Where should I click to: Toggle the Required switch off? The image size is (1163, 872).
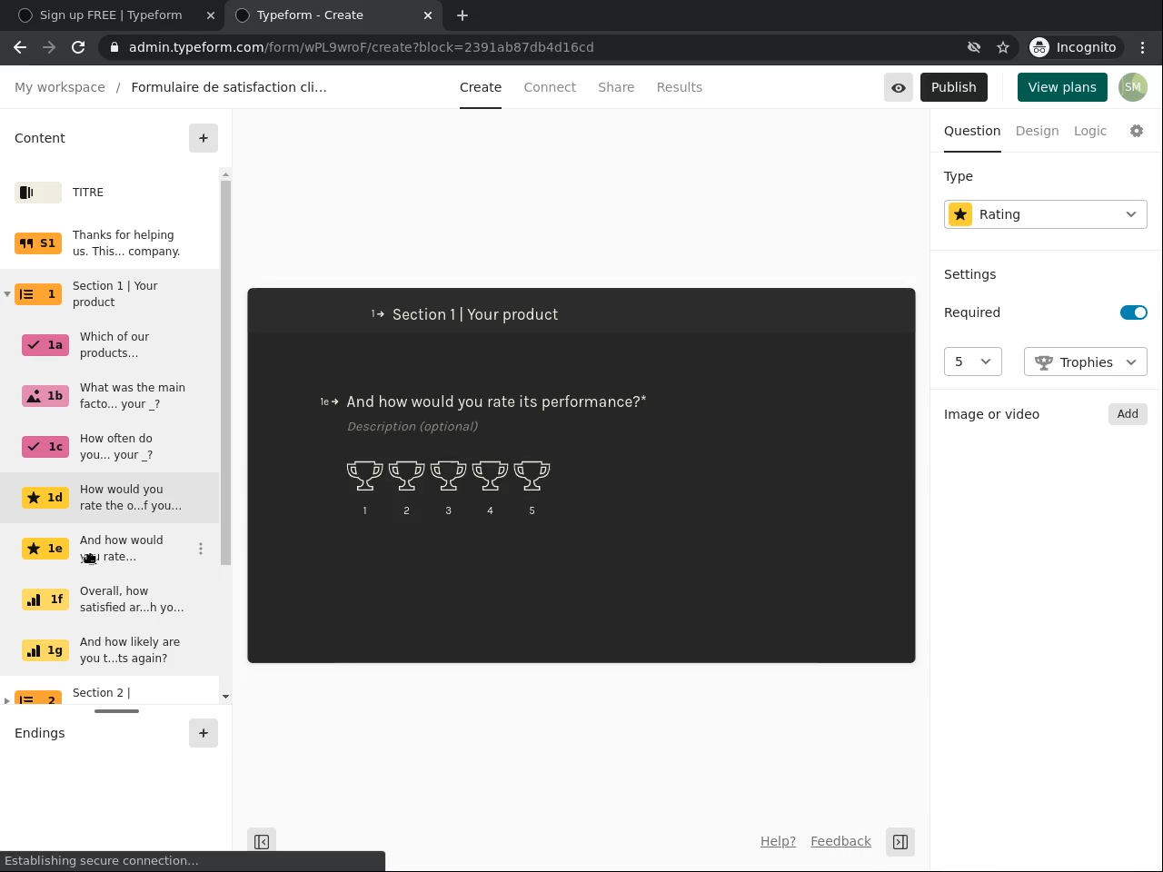1134,312
